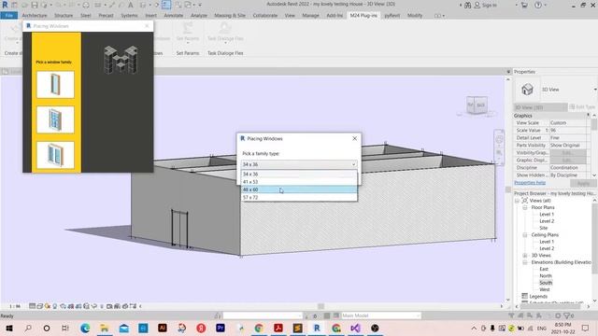This screenshot has height=336, width=598.
Task: Click the View Scale Custom value
Action: point(568,122)
